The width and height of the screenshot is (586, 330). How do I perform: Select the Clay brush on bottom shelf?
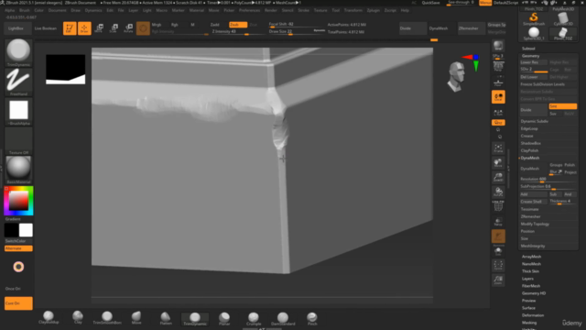point(78,318)
